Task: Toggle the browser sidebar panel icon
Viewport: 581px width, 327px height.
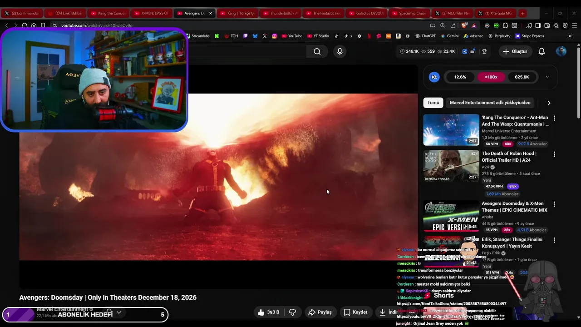Action: [x=538, y=25]
